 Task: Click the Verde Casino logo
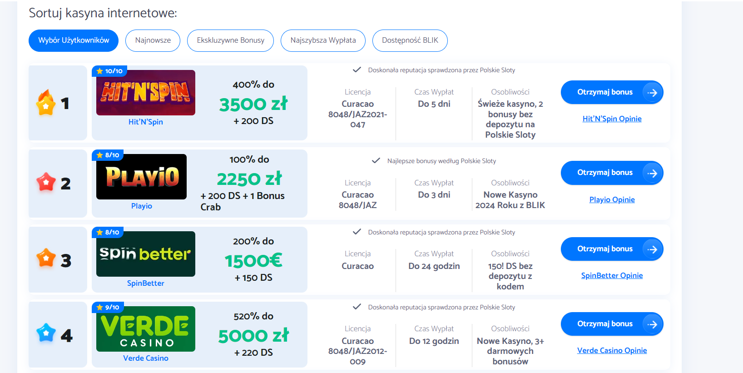(146, 329)
